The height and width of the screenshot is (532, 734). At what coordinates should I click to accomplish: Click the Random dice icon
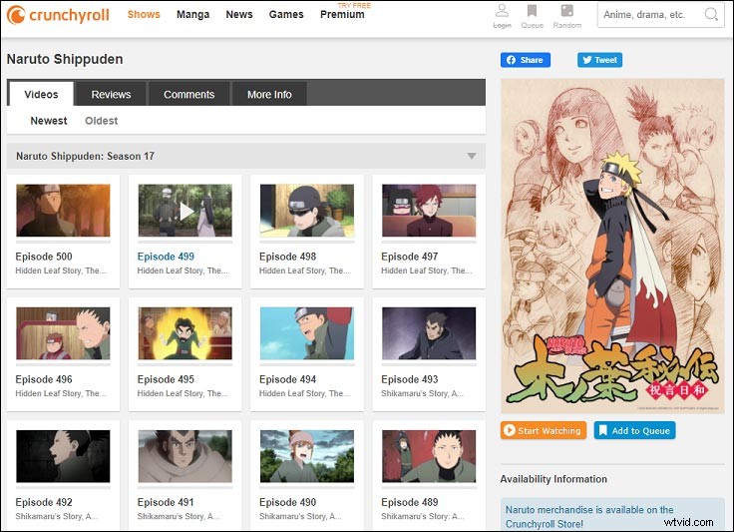coord(566,10)
